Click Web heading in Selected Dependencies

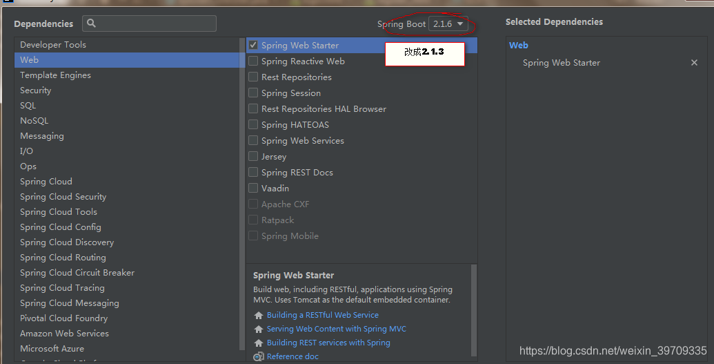click(x=519, y=45)
